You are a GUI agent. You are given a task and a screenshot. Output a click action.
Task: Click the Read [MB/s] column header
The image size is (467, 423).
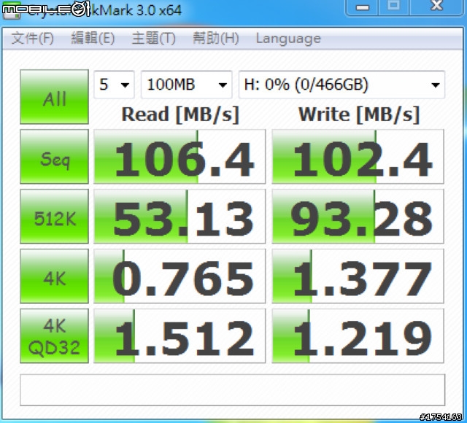pos(180,115)
